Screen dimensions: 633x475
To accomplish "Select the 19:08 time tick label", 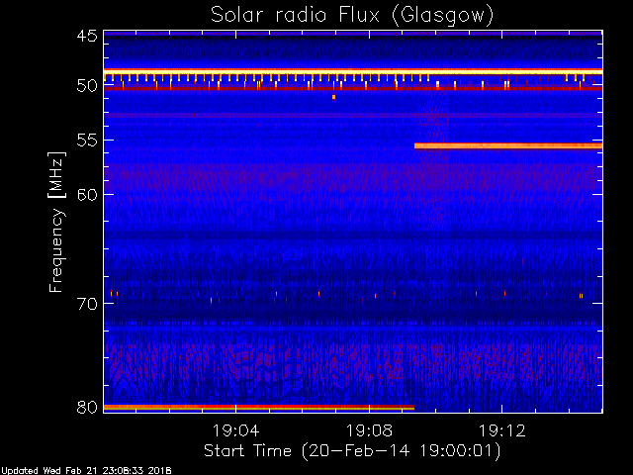I will [369, 430].
